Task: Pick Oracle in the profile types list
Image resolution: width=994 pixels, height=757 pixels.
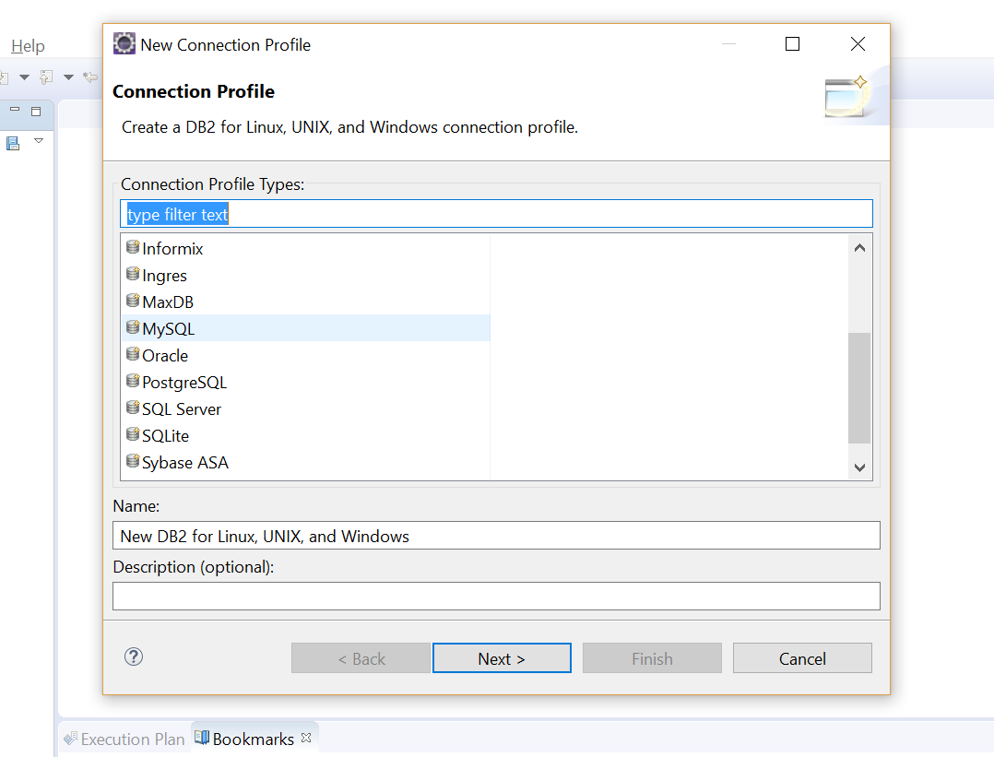Action: click(165, 355)
